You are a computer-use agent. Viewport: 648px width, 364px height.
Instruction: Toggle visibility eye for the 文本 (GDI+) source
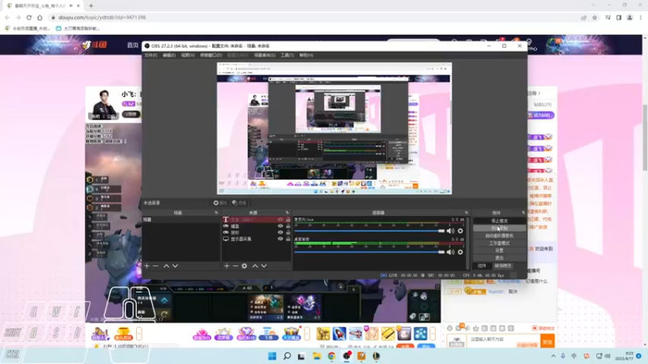point(280,219)
